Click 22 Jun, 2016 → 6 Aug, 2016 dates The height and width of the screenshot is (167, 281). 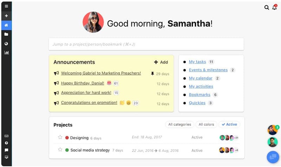click(155, 151)
